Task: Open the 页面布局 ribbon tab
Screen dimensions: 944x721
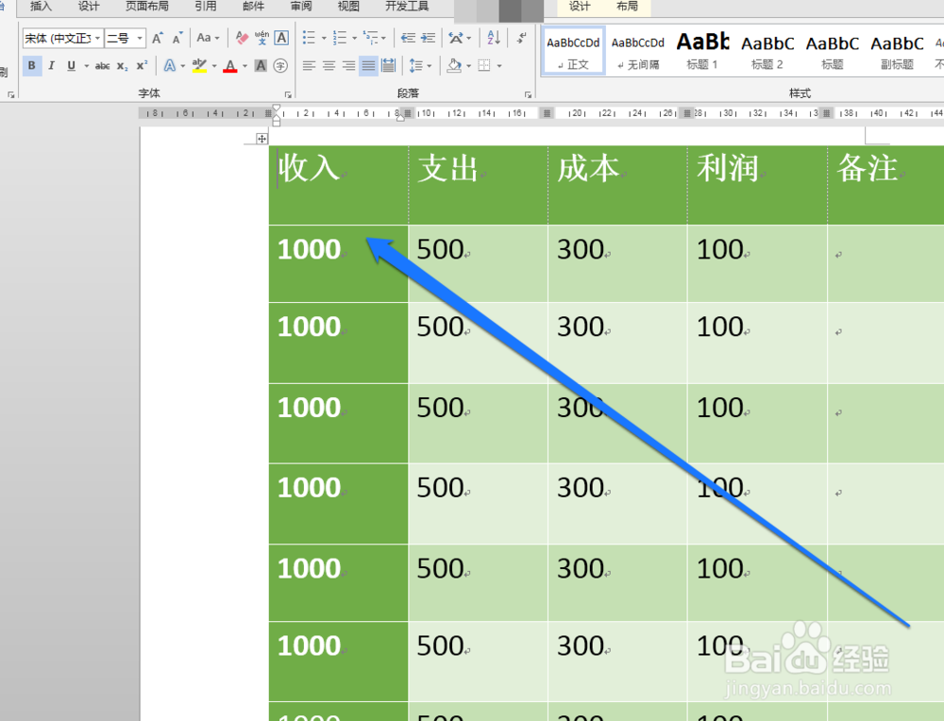Action: point(147,7)
